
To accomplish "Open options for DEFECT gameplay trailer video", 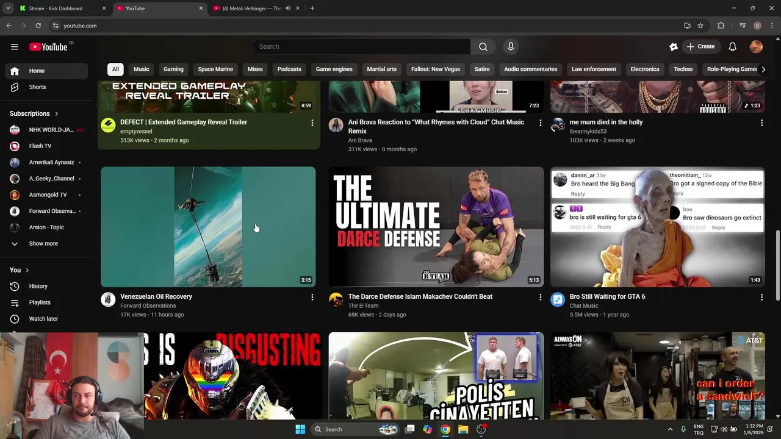I will pos(312,123).
